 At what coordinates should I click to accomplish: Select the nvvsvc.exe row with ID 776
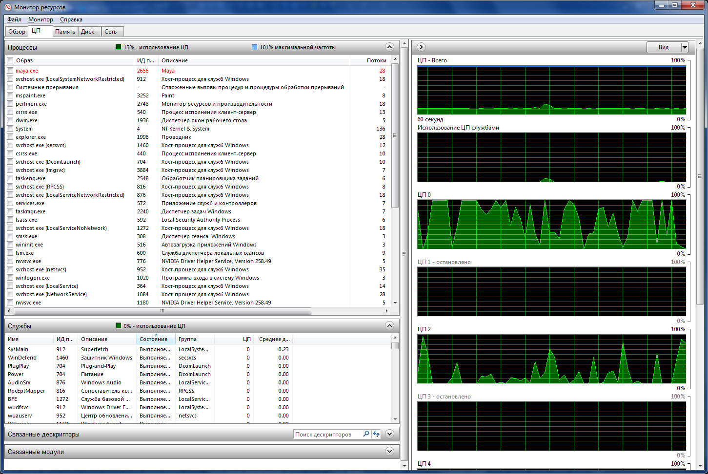pyautogui.click(x=198, y=261)
